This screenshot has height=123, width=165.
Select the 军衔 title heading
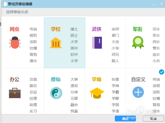[138, 29]
